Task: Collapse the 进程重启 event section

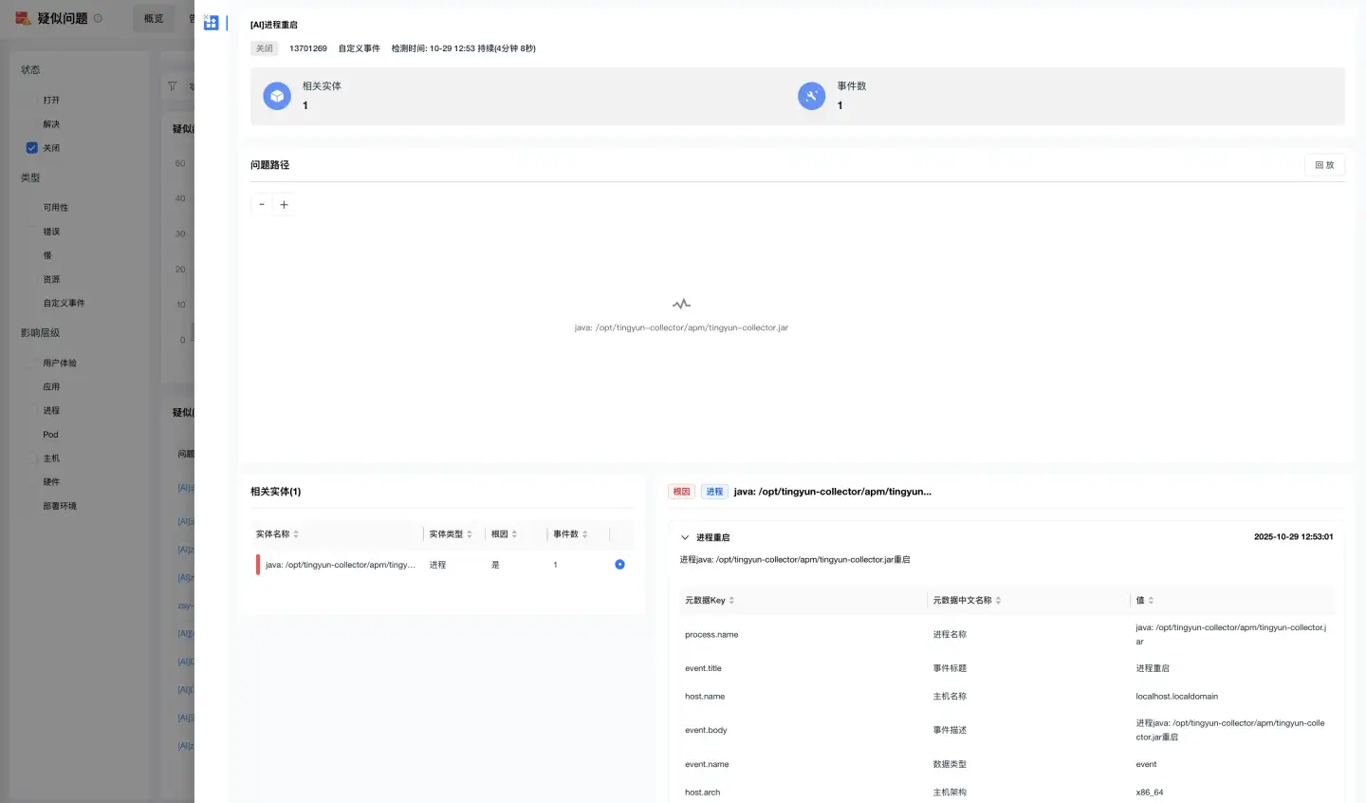Action: 685,537
